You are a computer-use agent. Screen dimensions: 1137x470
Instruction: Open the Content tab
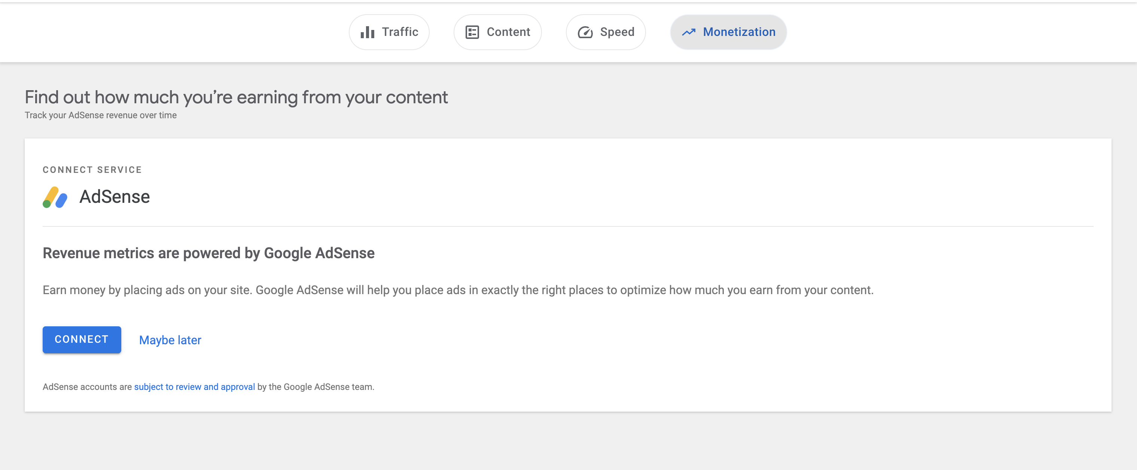click(x=497, y=32)
